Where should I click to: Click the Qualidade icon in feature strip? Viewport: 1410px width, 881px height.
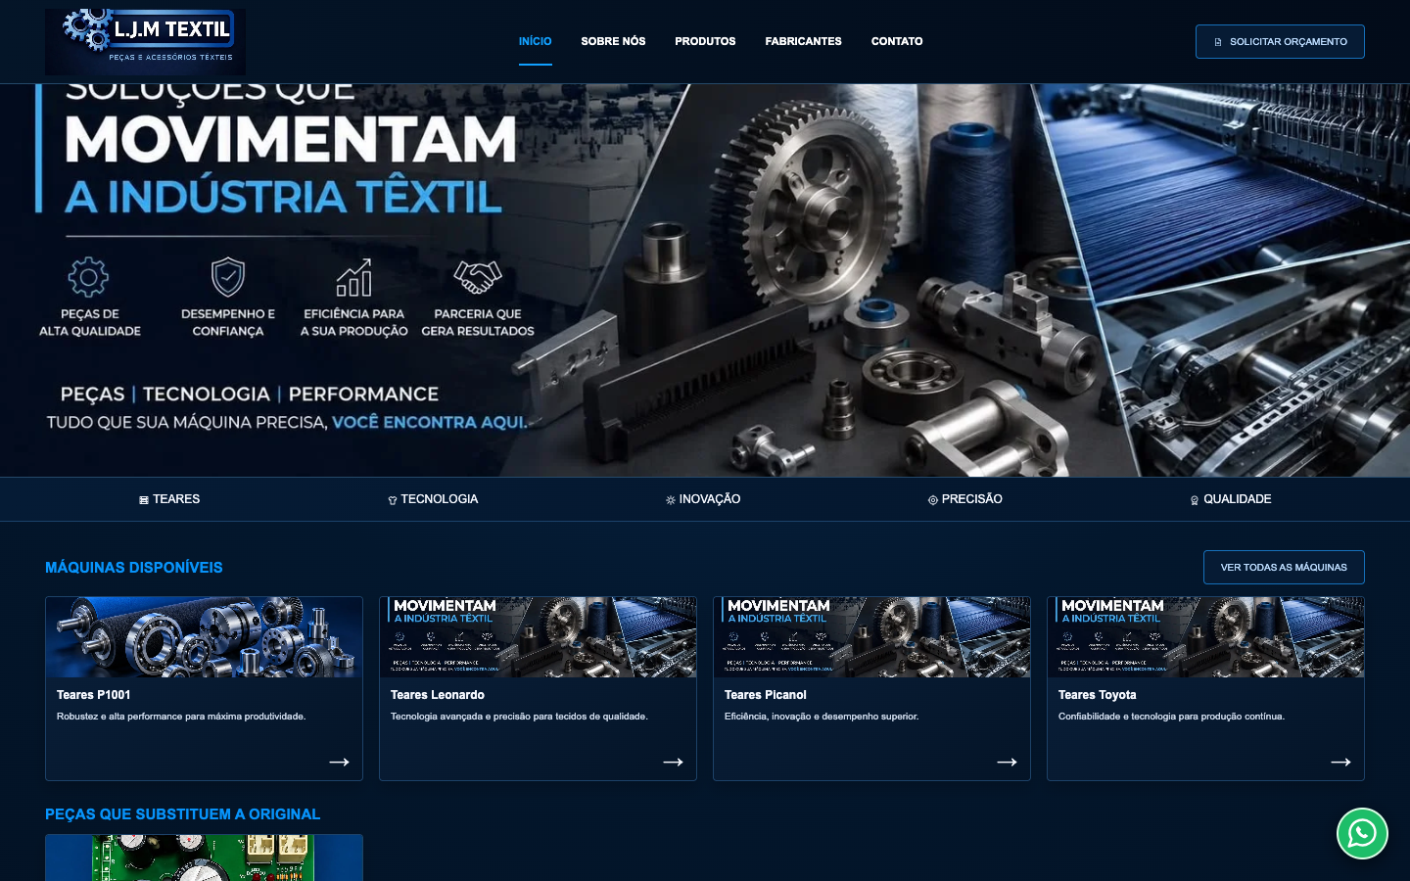point(1195,500)
